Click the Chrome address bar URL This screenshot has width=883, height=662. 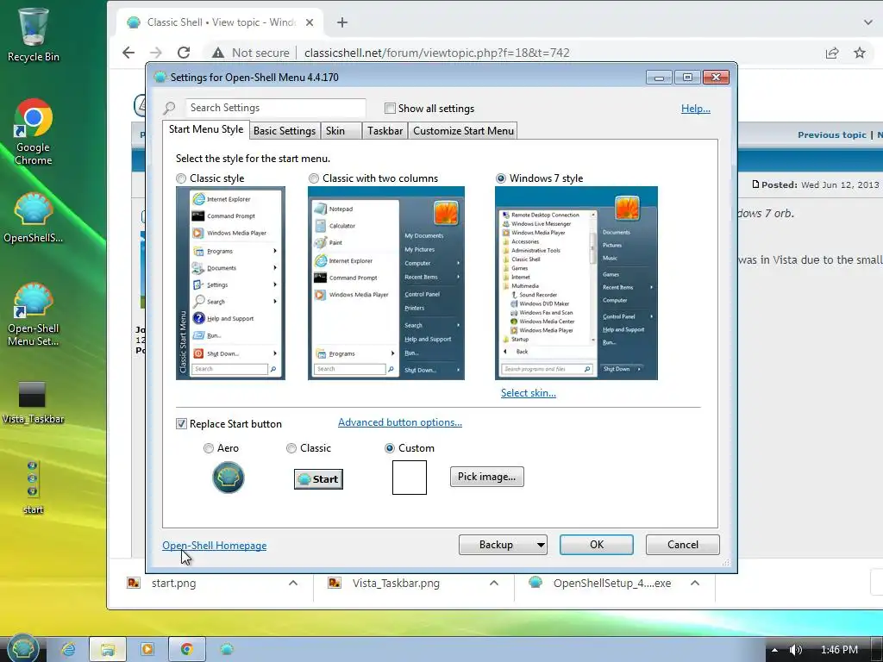[x=436, y=53]
